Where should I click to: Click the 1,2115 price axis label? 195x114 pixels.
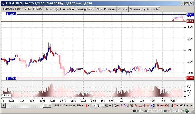pyautogui.click(x=190, y=50)
